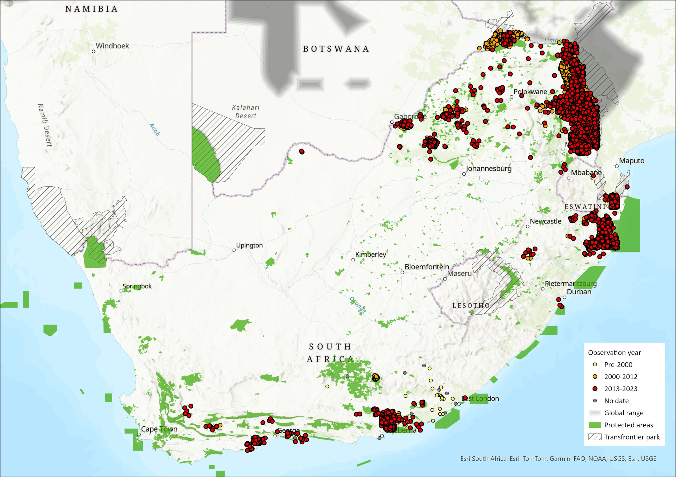Click the BOTSWANA country label
This screenshot has height=477, width=676.
pos(336,49)
